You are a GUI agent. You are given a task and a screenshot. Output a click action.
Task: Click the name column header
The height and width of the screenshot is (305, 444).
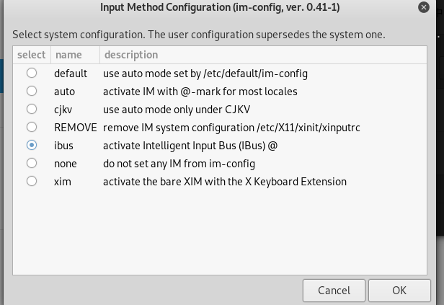[x=75, y=55]
